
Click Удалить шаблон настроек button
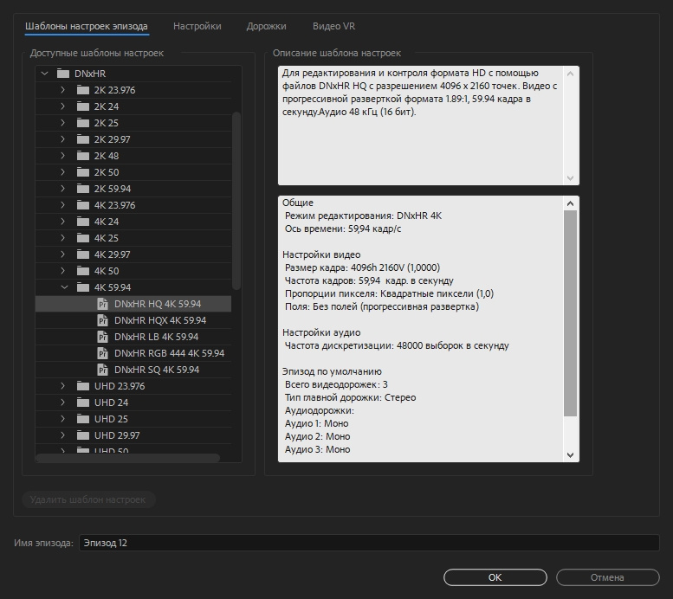point(88,499)
